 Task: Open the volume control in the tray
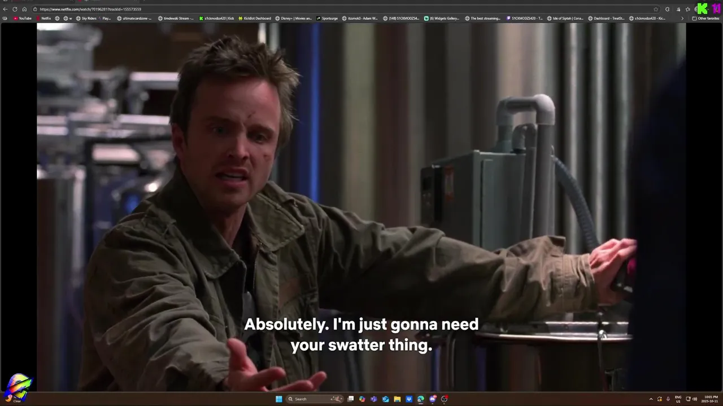pos(695,399)
